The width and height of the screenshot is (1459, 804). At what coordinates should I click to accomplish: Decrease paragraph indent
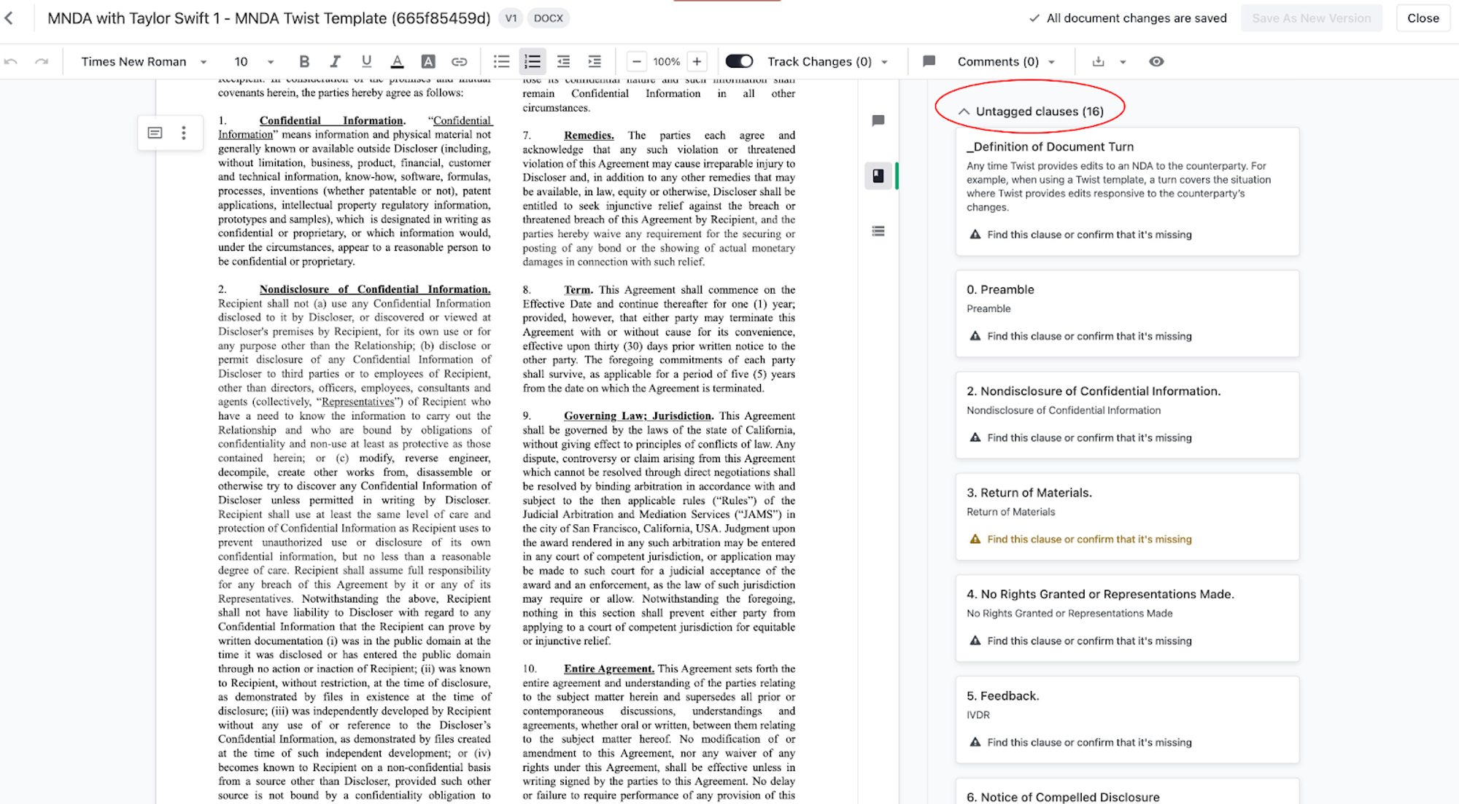(563, 62)
